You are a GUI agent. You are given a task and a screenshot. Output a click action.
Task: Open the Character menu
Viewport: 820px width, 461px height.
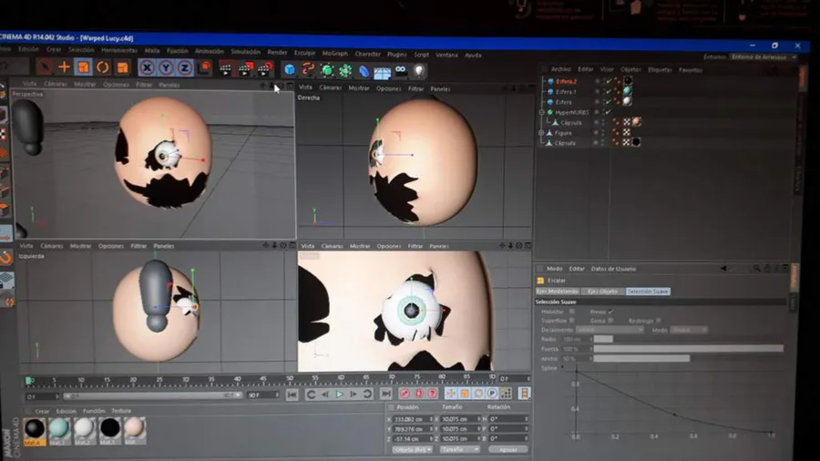point(368,54)
